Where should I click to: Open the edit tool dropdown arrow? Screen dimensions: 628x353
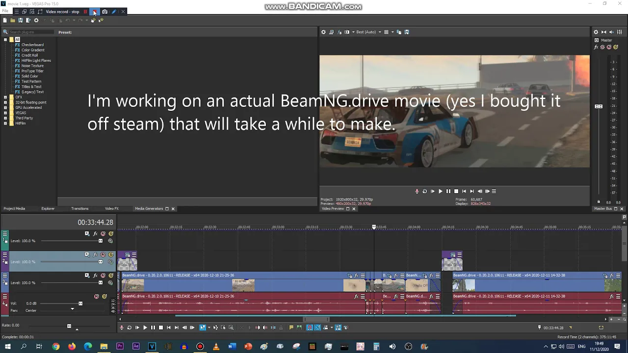[x=209, y=328]
